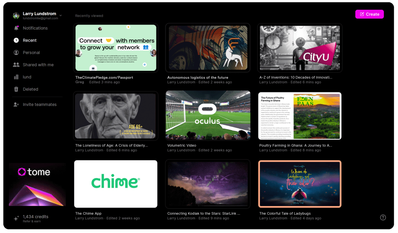Click the Poultry Farming in Ghana title

click(x=295, y=145)
